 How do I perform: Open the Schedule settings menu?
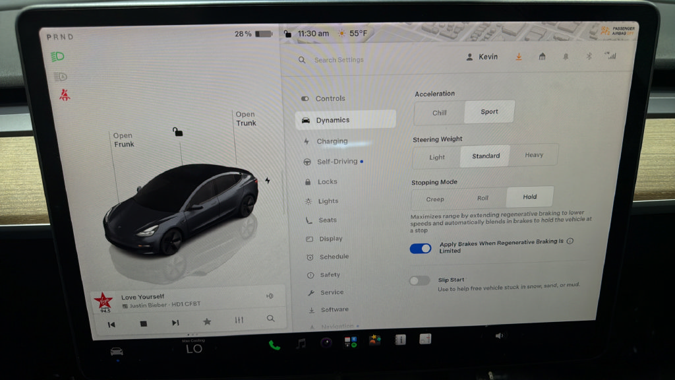pyautogui.click(x=328, y=257)
